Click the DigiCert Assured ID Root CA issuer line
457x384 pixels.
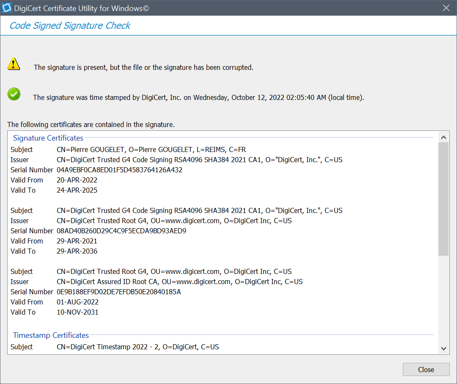[179, 282]
